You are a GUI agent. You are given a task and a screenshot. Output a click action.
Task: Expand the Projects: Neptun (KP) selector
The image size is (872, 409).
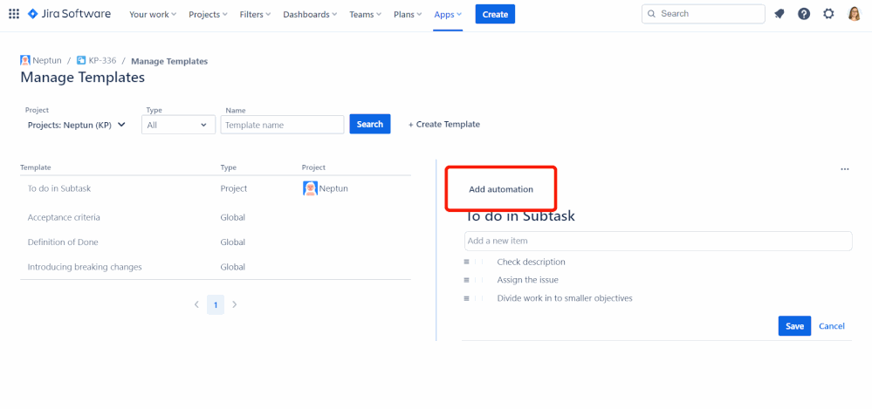[77, 125]
